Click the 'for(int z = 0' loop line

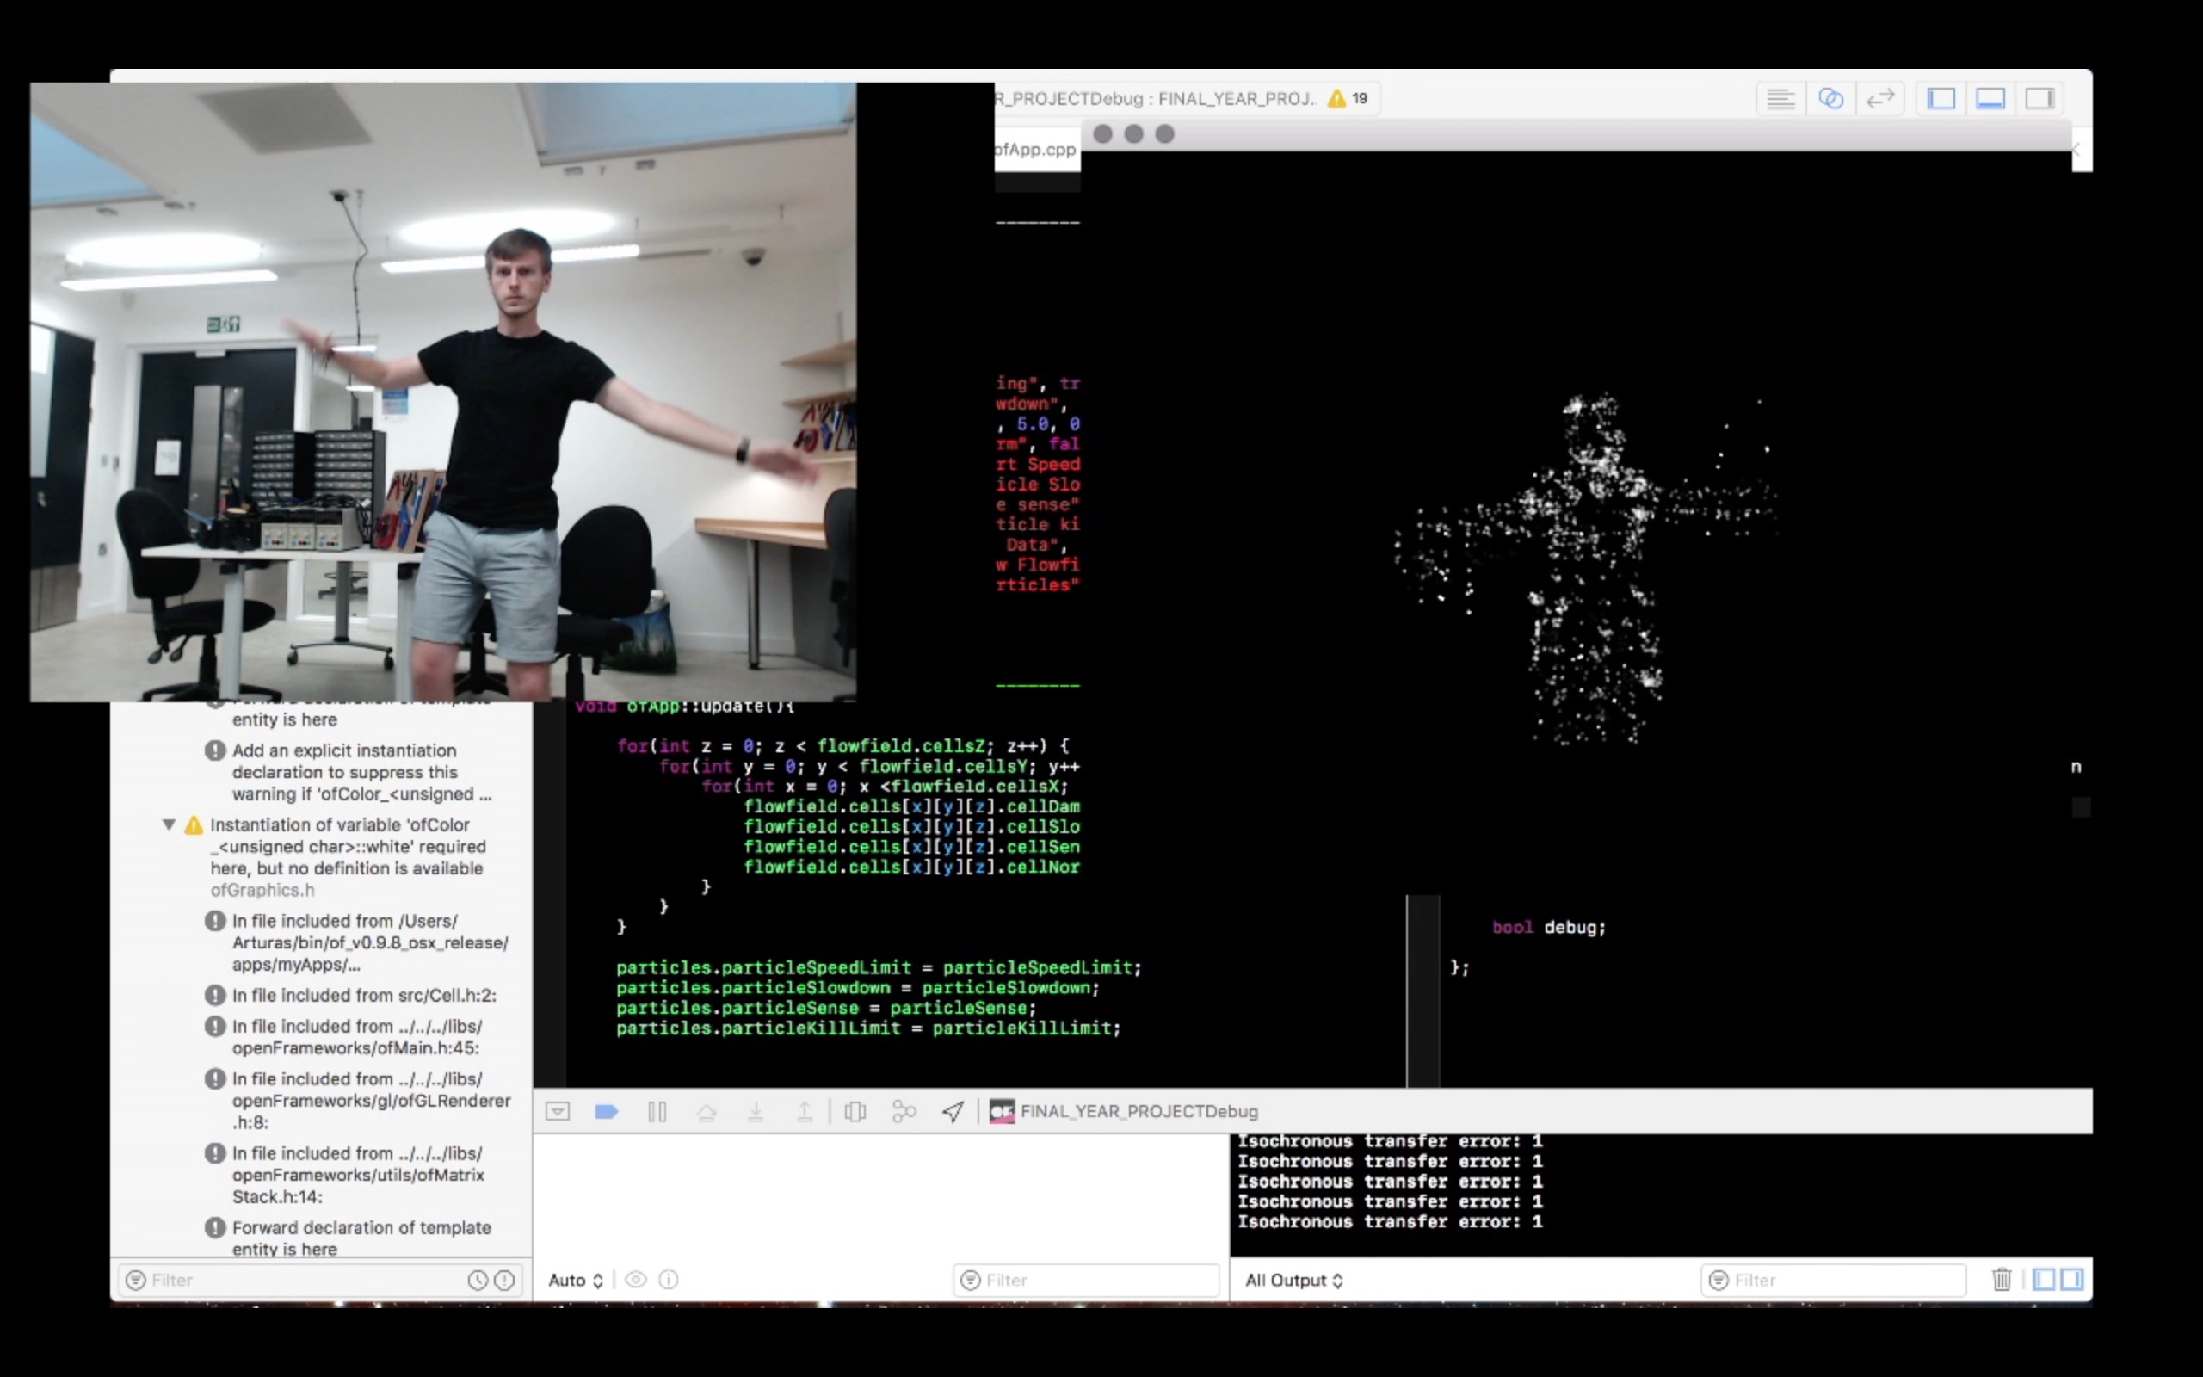[x=843, y=746]
